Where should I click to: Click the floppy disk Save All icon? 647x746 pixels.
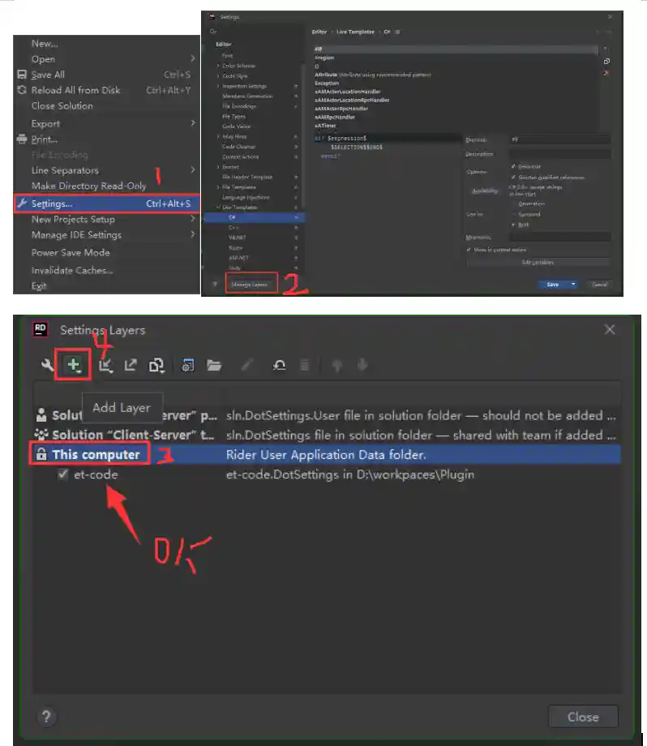pos(22,75)
